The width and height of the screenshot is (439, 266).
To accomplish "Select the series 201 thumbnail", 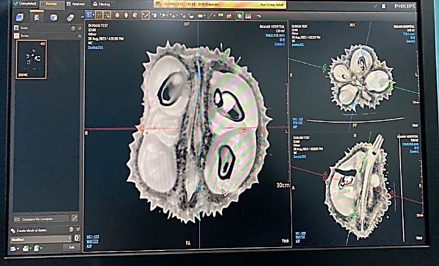I will click(x=31, y=59).
